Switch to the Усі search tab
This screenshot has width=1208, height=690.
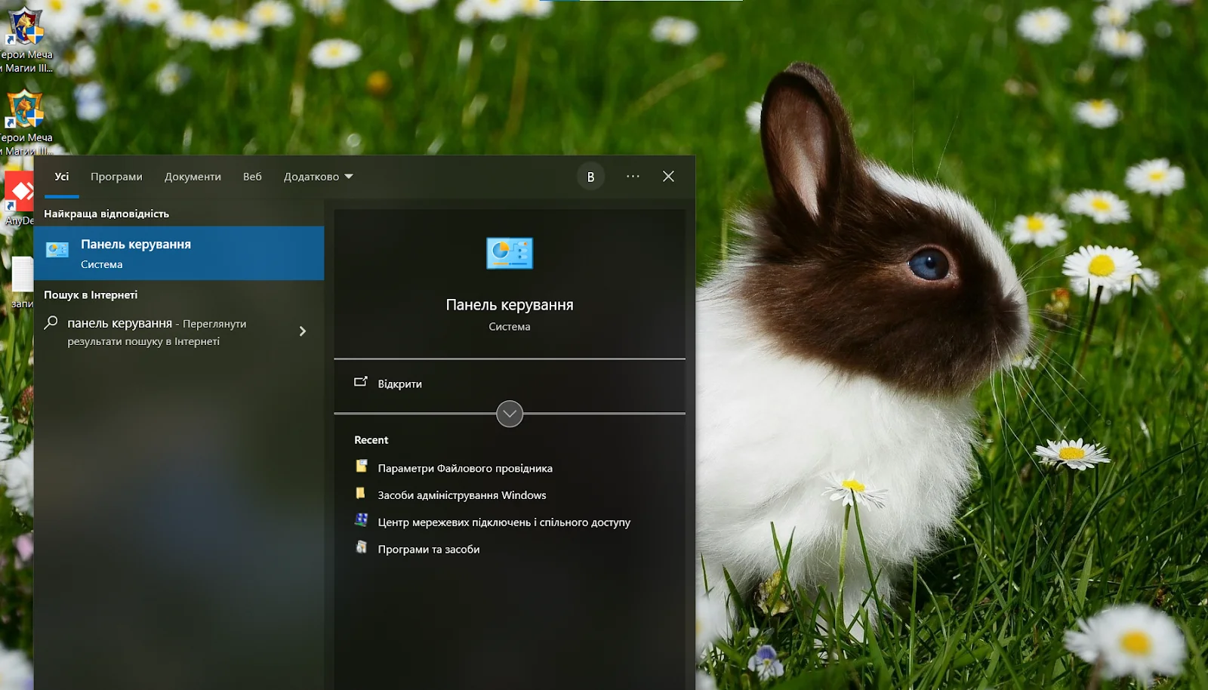point(62,177)
